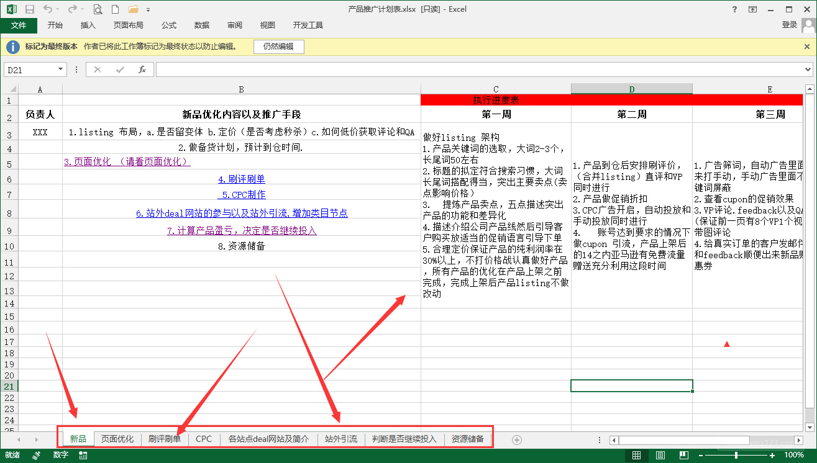This screenshot has height=463, width=817.
Task: Click the info icon on yellow message bar
Action: [x=12, y=47]
